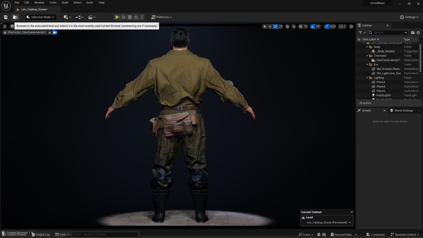Open the editor Settings dropdown
The width and height of the screenshot is (423, 238).
(409, 17)
